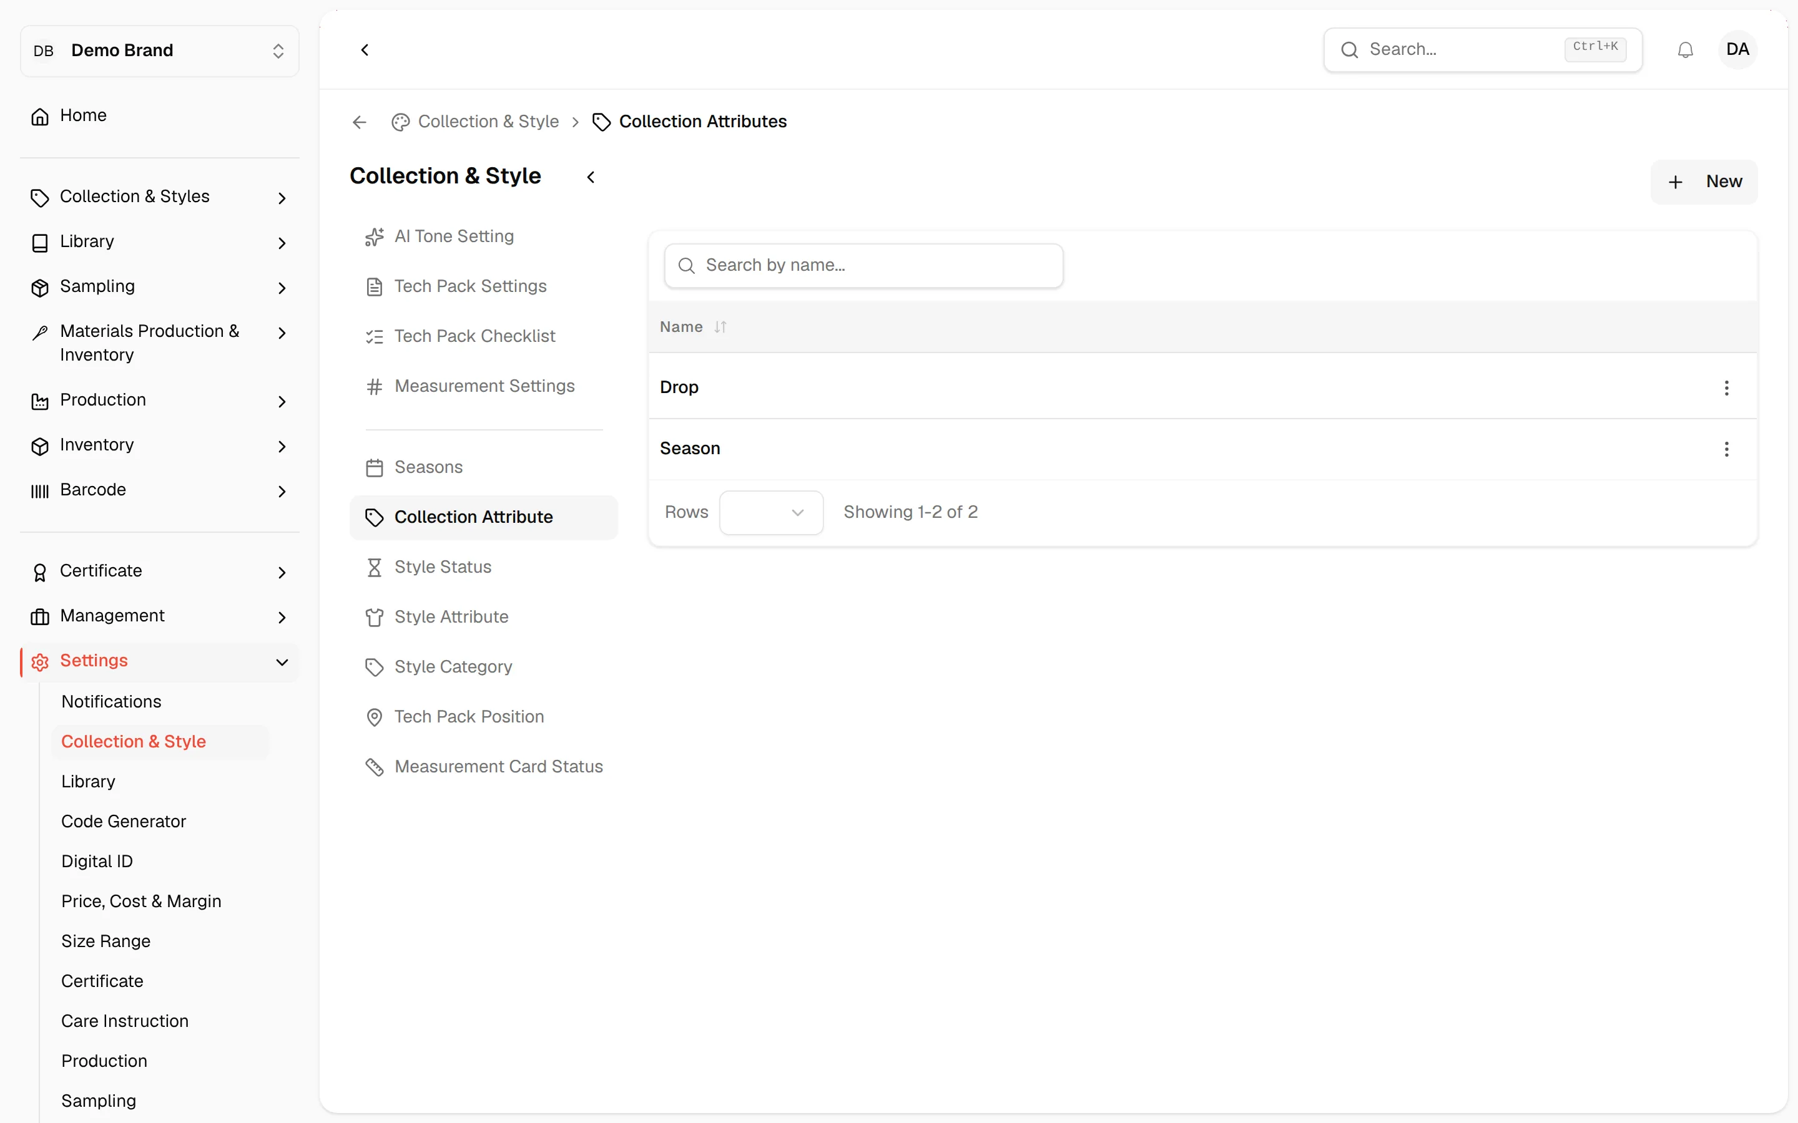Sort table by Name column icon
1798x1123 pixels.
pyautogui.click(x=720, y=327)
